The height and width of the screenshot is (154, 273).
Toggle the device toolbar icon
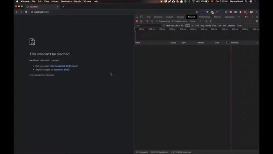point(141,17)
